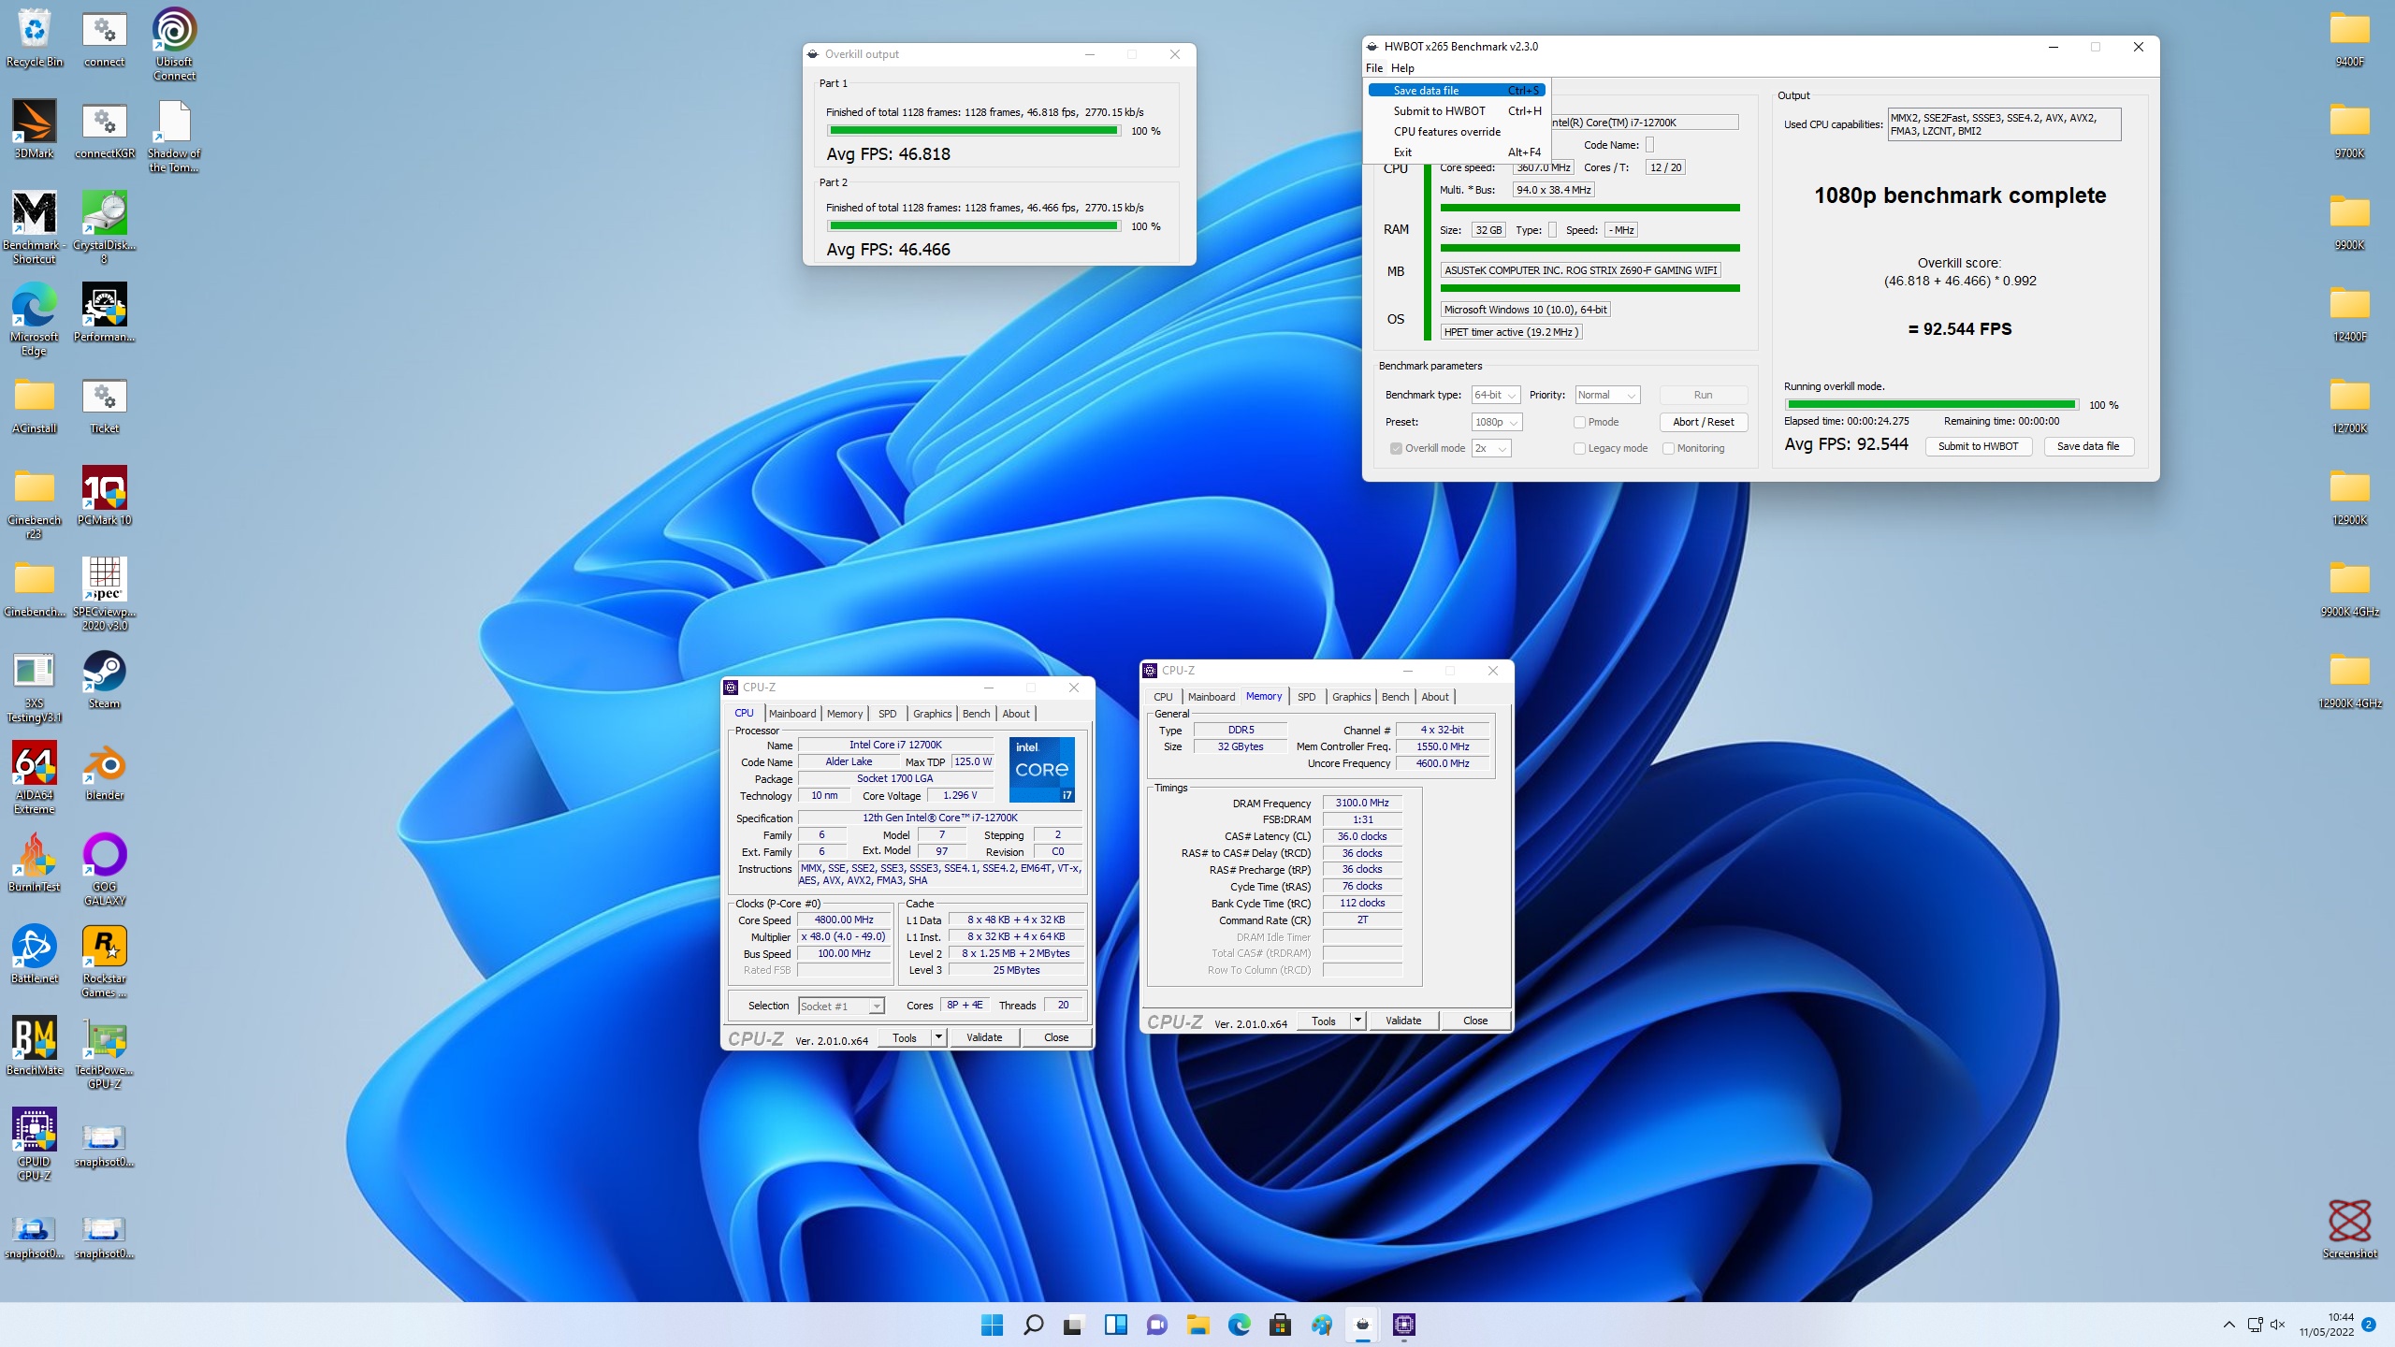Launch CPUID CPU-Z desktop icon
Image resolution: width=2395 pixels, height=1347 pixels.
tap(35, 1144)
